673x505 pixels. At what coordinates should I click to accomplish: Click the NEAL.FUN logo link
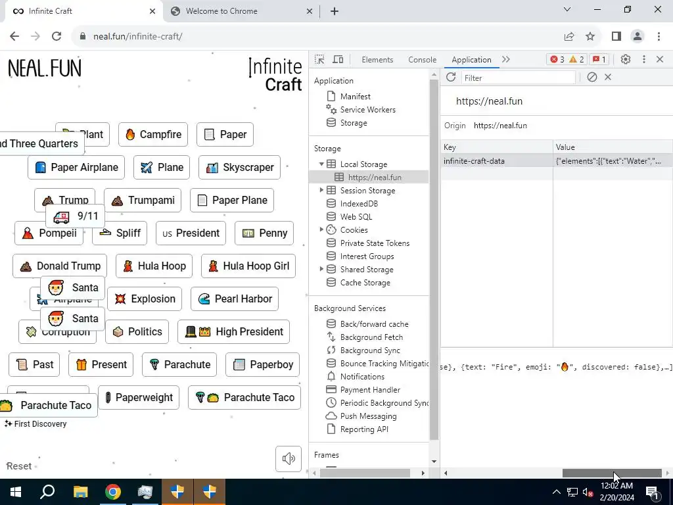45,68
